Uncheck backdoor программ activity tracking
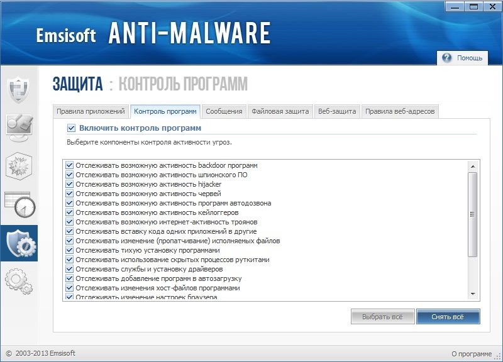The height and width of the screenshot is (362, 503). pos(69,165)
